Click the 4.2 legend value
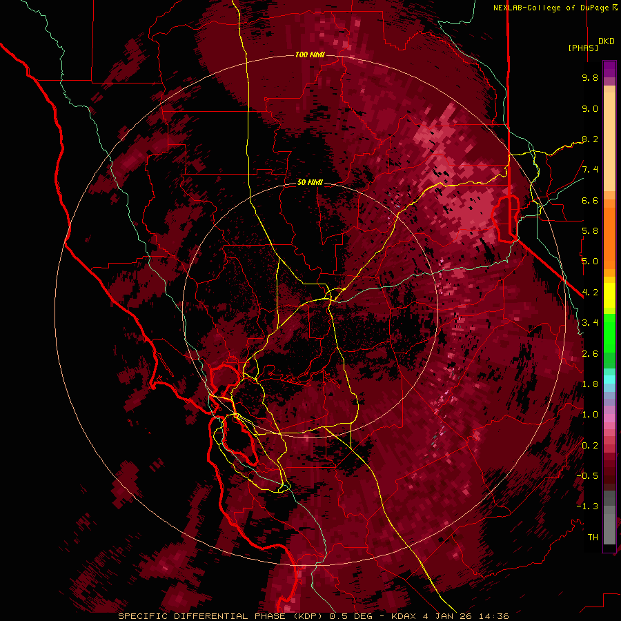 (590, 293)
